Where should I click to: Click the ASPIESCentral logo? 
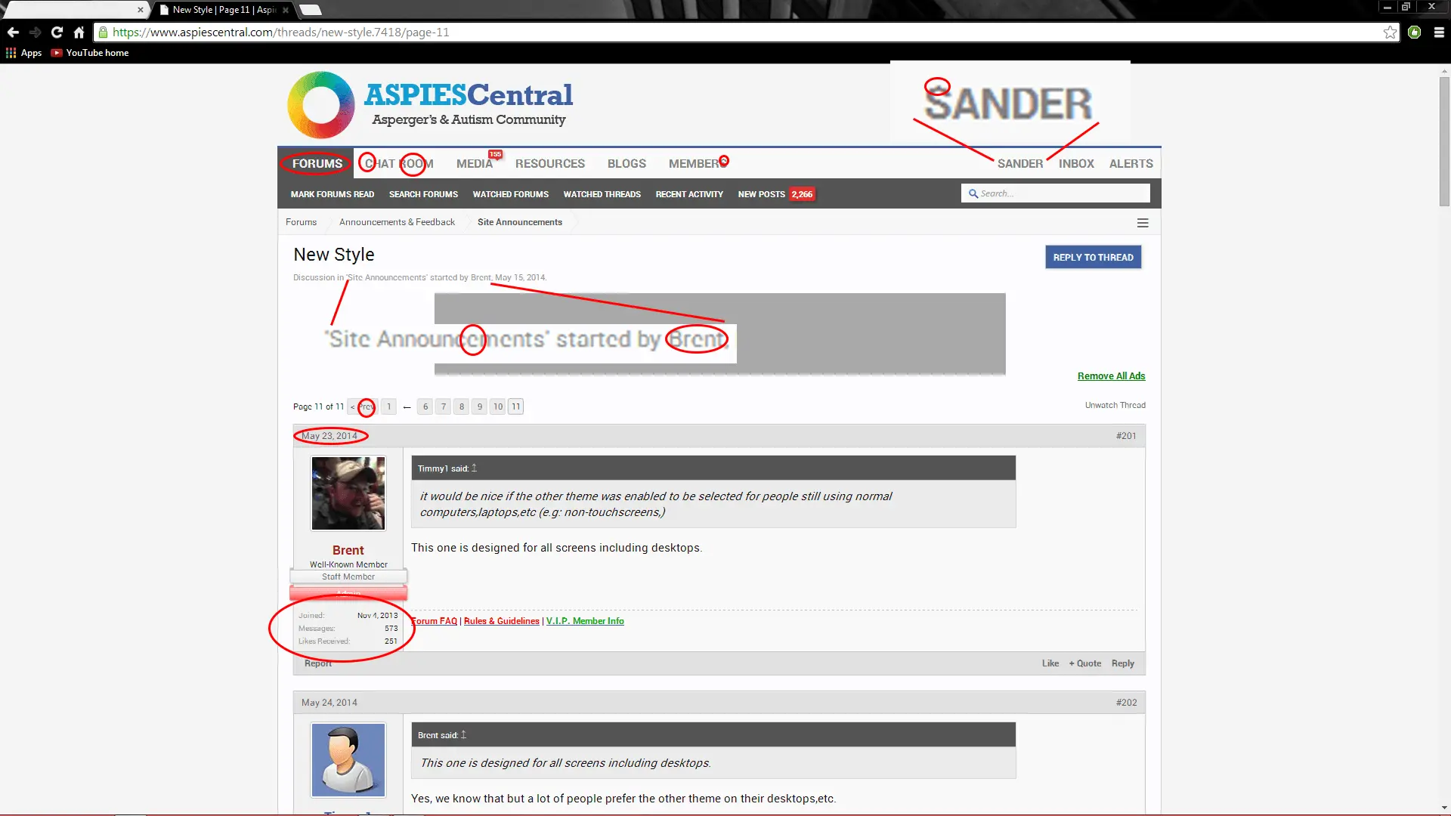tap(430, 105)
